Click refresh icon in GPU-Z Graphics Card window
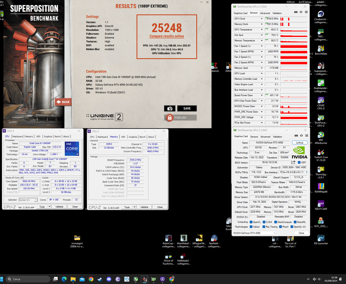 pos(302,136)
